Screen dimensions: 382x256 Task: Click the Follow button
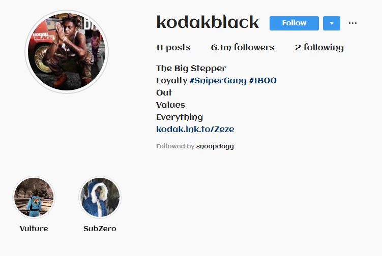click(294, 23)
